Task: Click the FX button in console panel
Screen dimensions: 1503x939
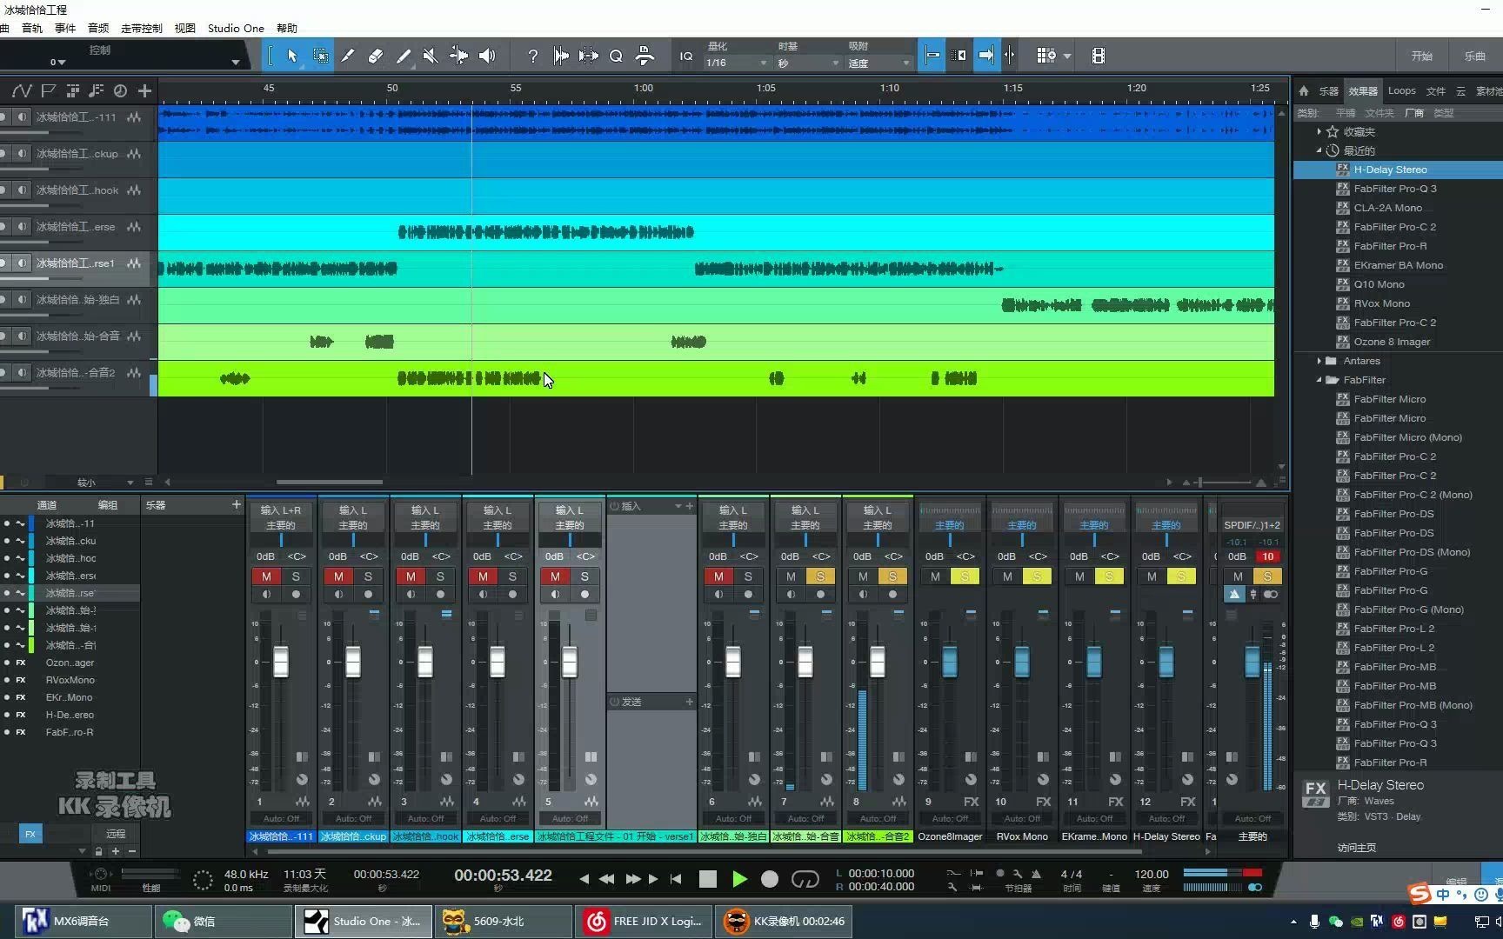Action: pos(30,834)
